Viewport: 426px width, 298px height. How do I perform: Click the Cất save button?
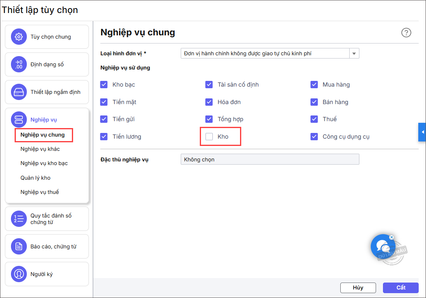pyautogui.click(x=400, y=287)
